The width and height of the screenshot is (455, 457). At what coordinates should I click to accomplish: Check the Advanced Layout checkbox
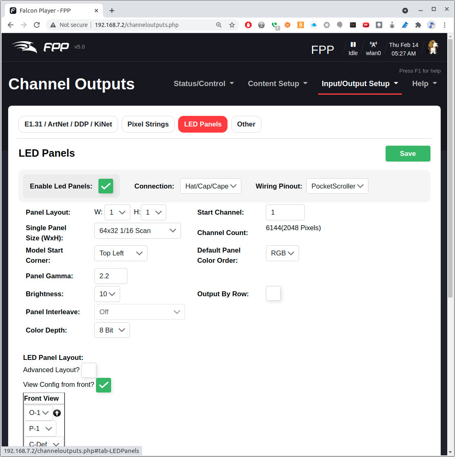[89, 370]
